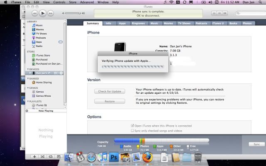Open TV Shows in the Library sidebar
The height and width of the screenshot is (166, 266).
[41, 34]
